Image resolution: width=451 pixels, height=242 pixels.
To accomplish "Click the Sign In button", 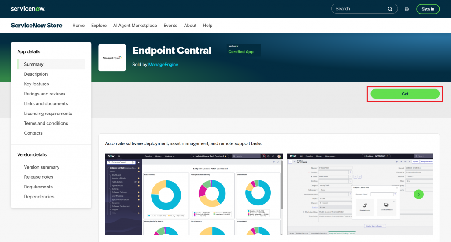I will pyautogui.click(x=428, y=9).
